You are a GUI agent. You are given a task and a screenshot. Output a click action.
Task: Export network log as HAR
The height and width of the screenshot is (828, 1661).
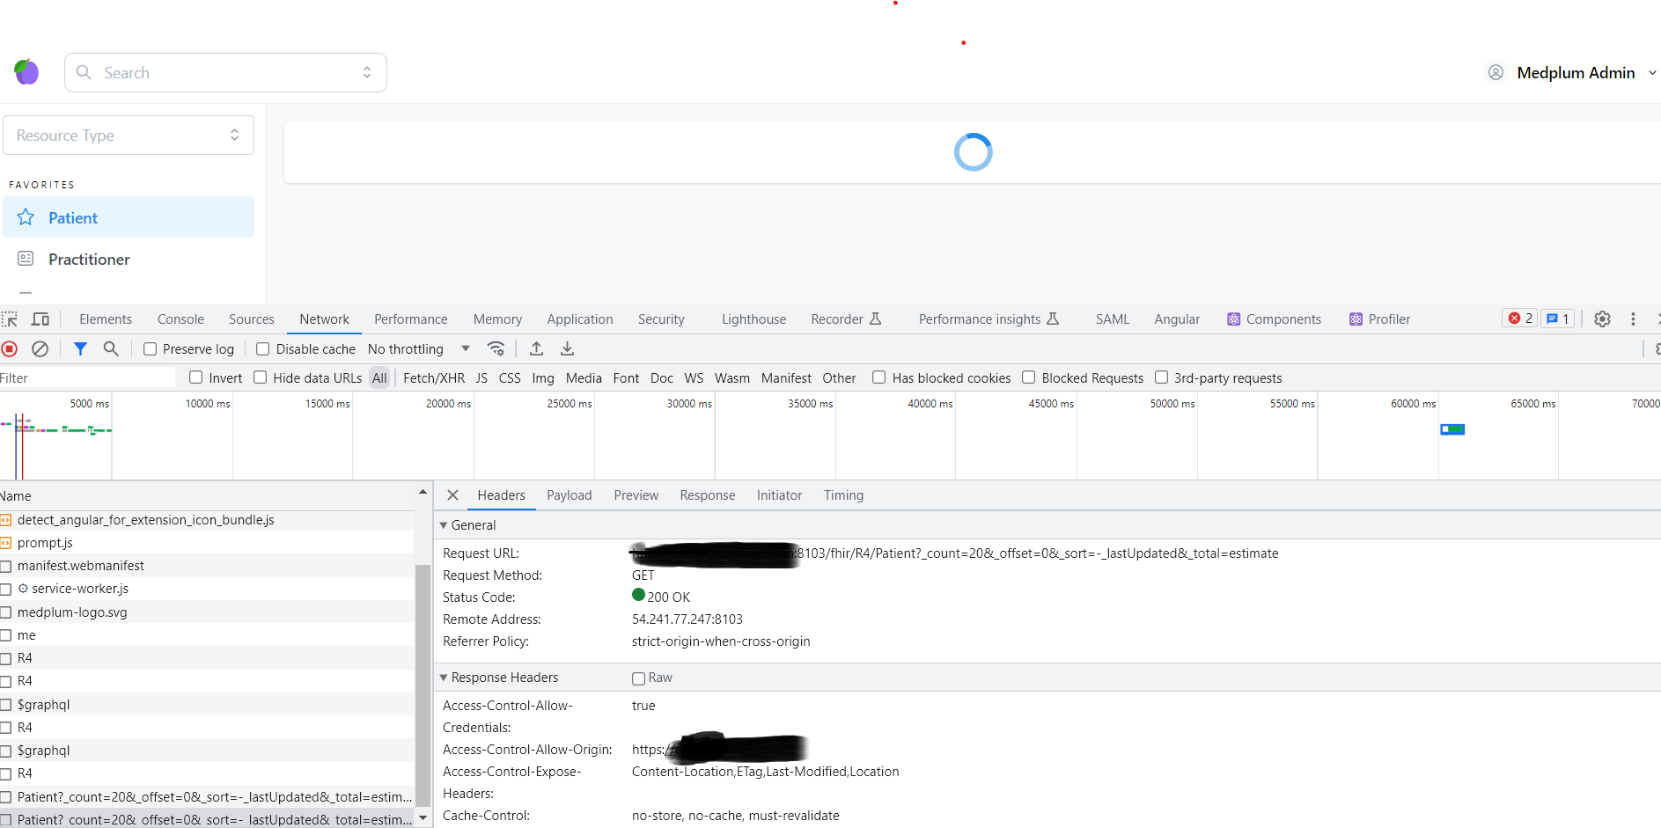point(567,348)
